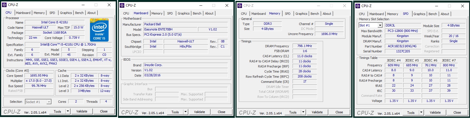Click Tools button in the Memory window
Image resolution: width=470 pixels, height=119 pixels.
pos(293,112)
